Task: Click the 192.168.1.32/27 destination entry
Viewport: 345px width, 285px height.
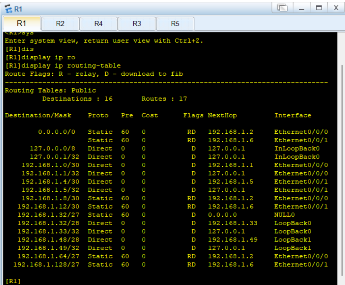Action: click(x=48, y=215)
